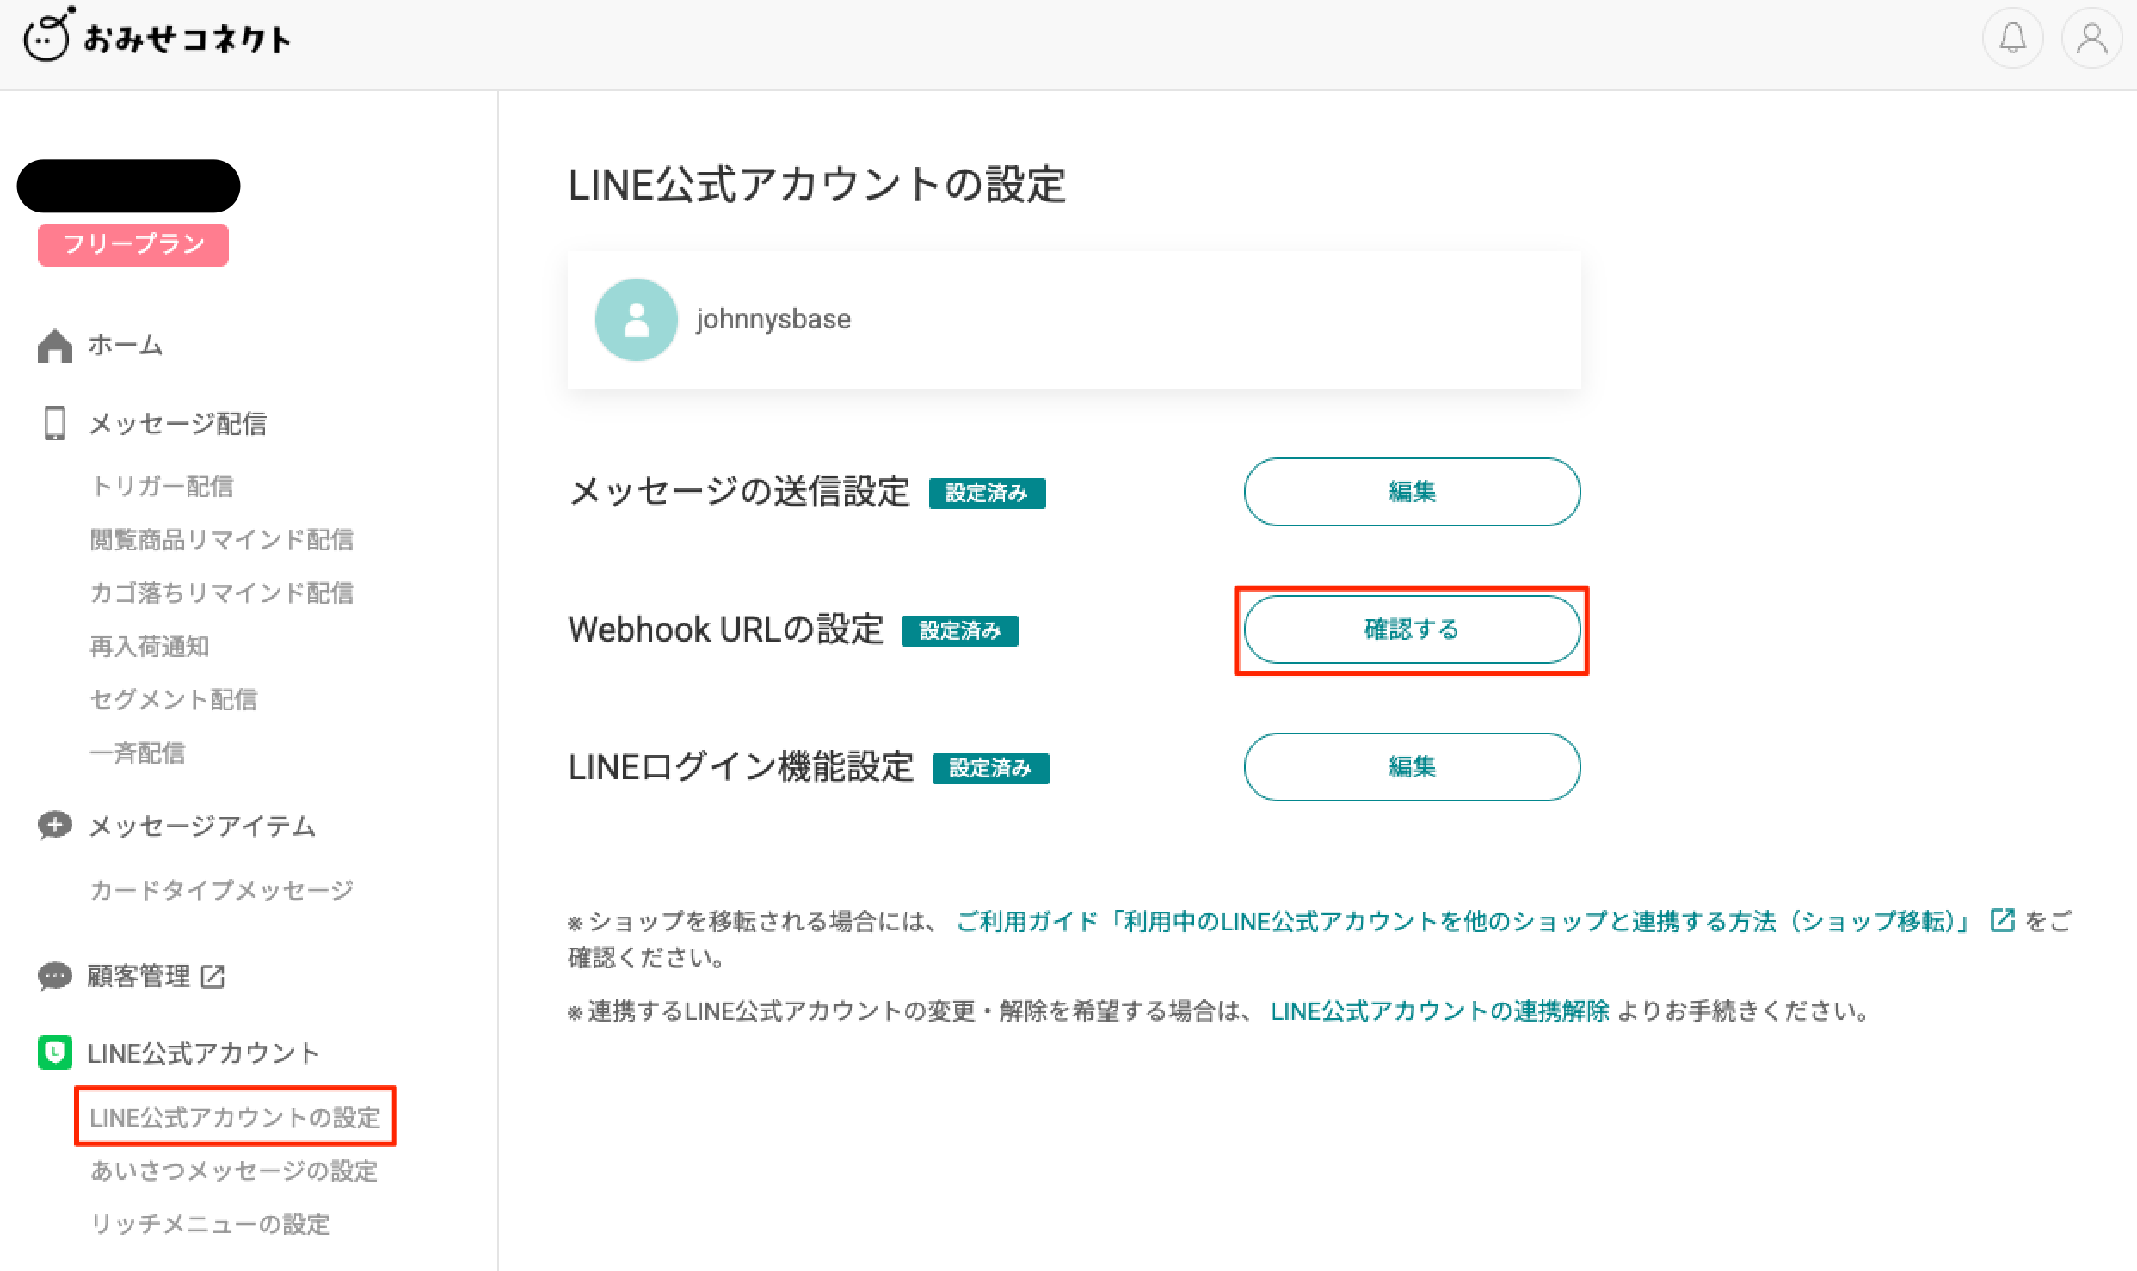This screenshot has height=1271, width=2137.
Task: Open the user profile icon
Action: (x=2091, y=38)
